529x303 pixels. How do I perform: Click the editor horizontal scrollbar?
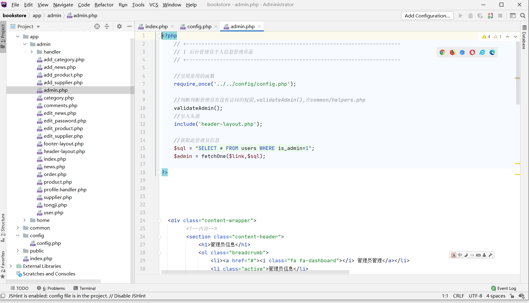255,272
